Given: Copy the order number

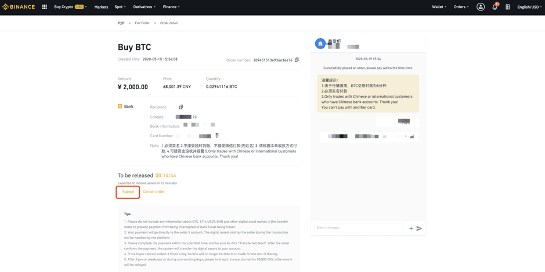Looking at the screenshot, I should point(297,60).
